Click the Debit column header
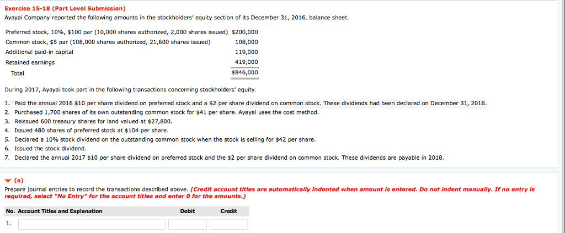This screenshot has height=233, width=565. tap(187, 211)
